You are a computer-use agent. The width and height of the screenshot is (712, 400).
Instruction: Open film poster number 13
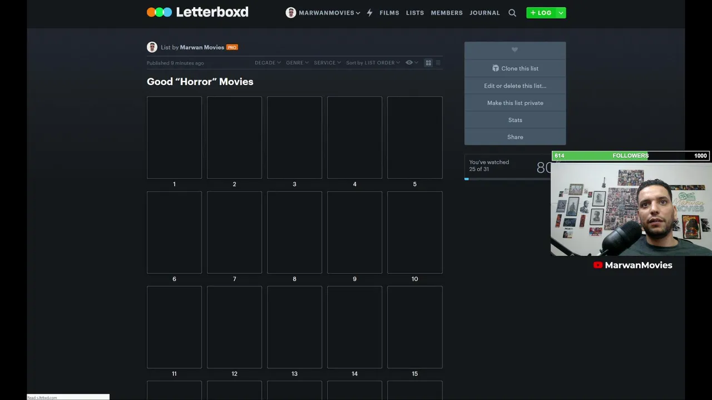[x=294, y=327]
